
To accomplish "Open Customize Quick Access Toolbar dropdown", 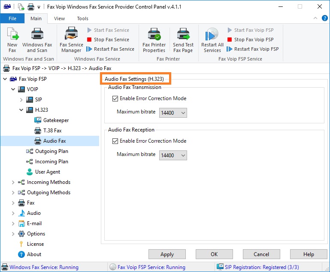I will (x=39, y=7).
